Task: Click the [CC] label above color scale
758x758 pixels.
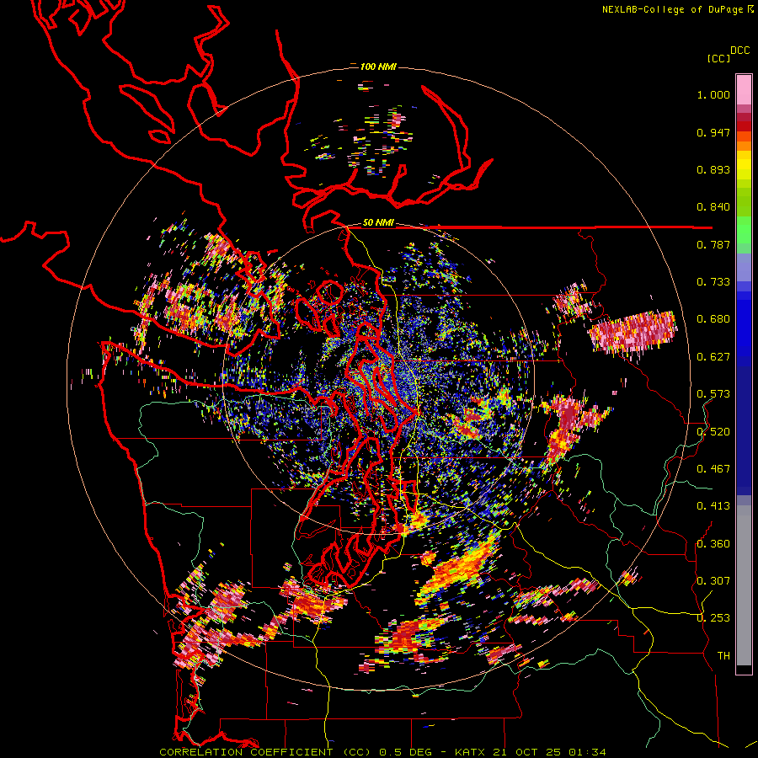Action: [x=719, y=58]
